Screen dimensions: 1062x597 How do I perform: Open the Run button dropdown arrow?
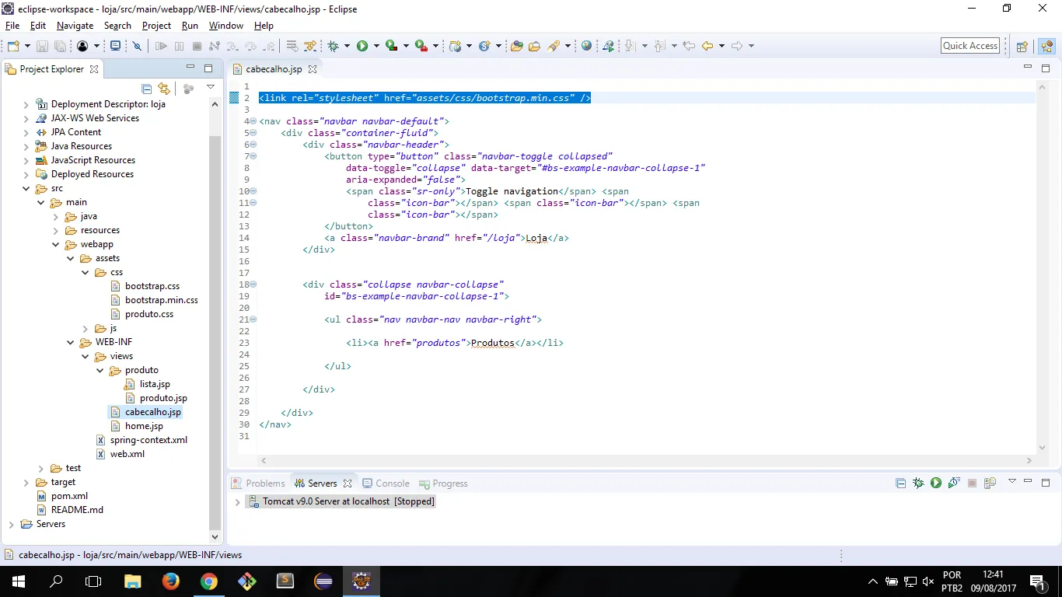pos(376,46)
